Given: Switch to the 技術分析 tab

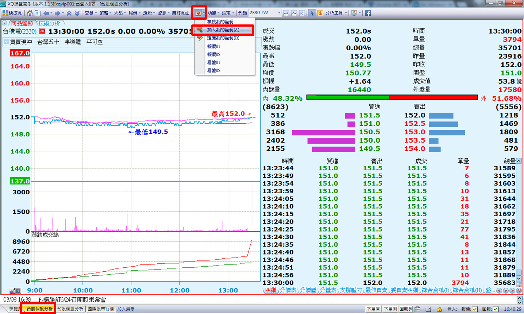Looking at the screenshot, I should 50,23.
